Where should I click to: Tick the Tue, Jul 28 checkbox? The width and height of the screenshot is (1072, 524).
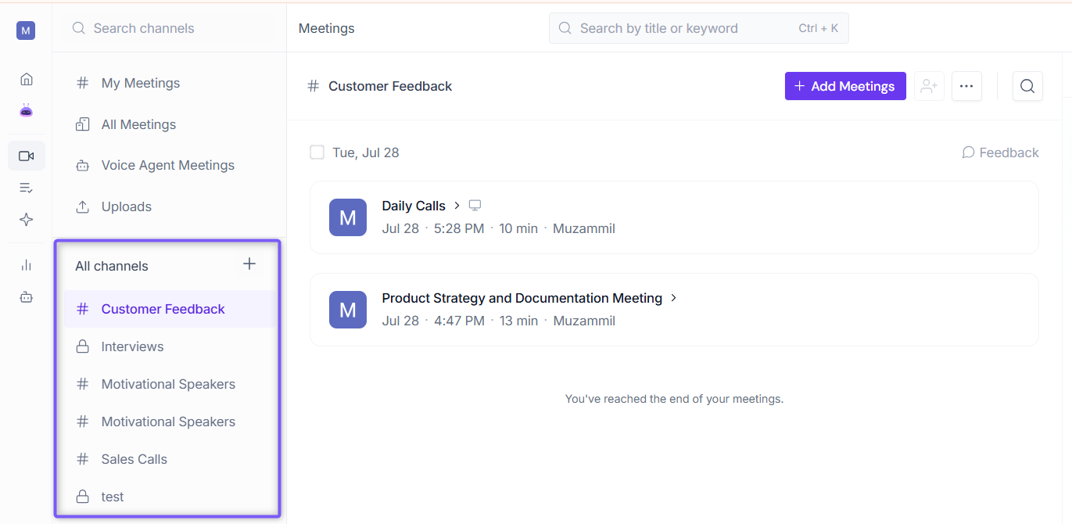[317, 152]
